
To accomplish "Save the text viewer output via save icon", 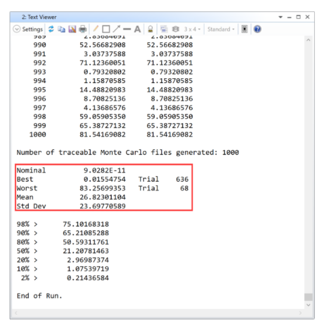I will [x=72, y=29].
